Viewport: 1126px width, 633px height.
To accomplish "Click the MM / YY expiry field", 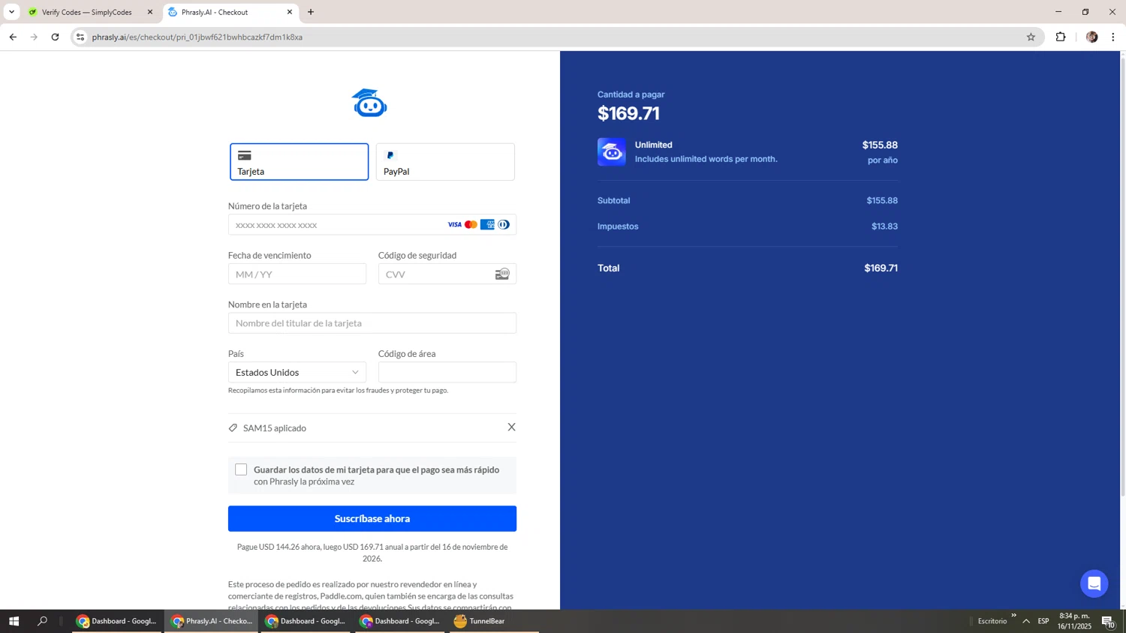I will (297, 274).
